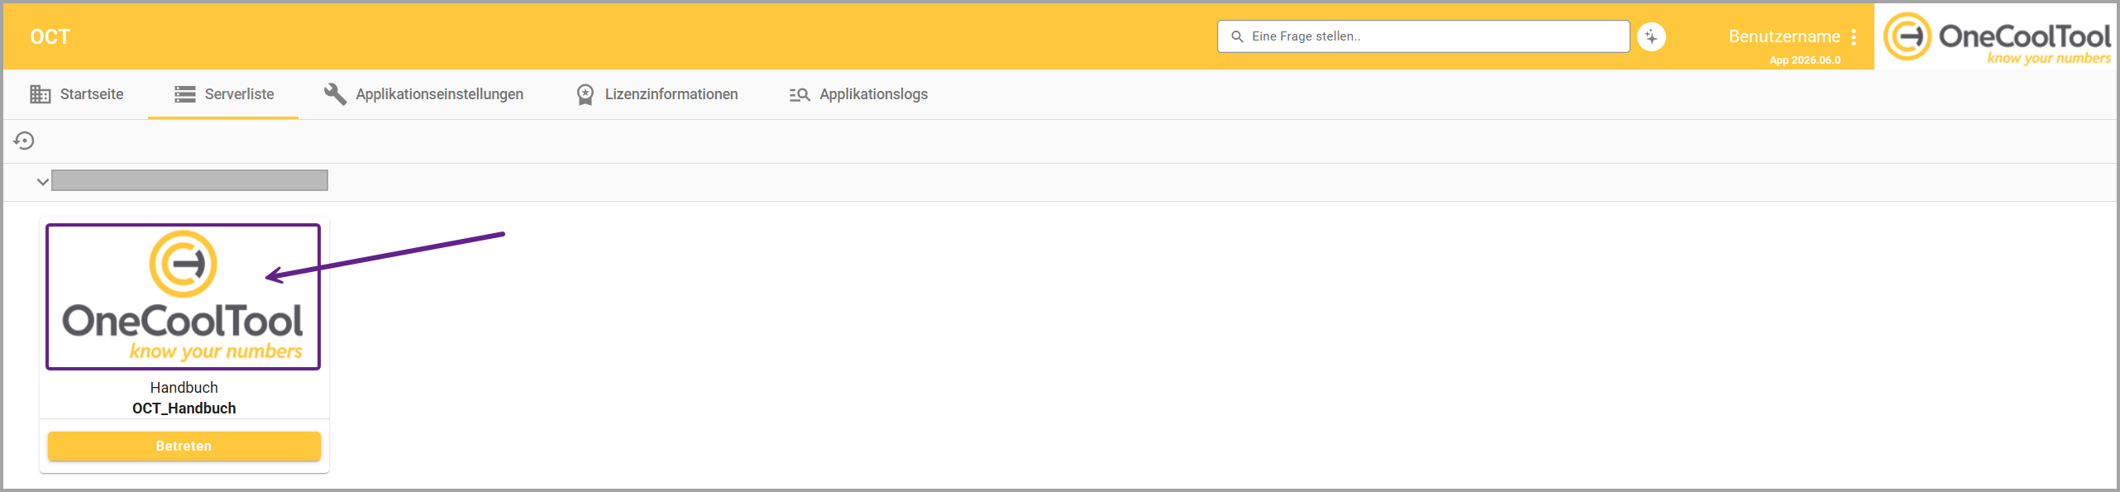Open the Startseite tab
The width and height of the screenshot is (2120, 492).
[x=76, y=94]
